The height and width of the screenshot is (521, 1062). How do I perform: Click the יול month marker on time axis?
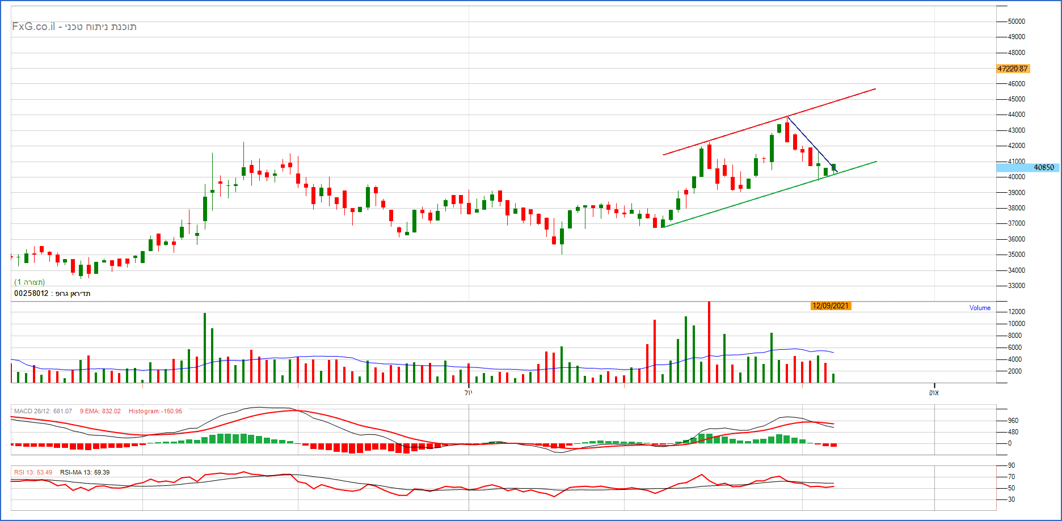tap(469, 392)
